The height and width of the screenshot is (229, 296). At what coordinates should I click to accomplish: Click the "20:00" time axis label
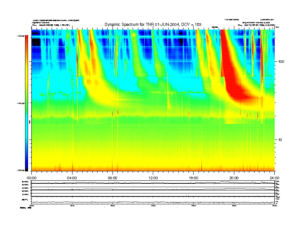click(x=234, y=178)
